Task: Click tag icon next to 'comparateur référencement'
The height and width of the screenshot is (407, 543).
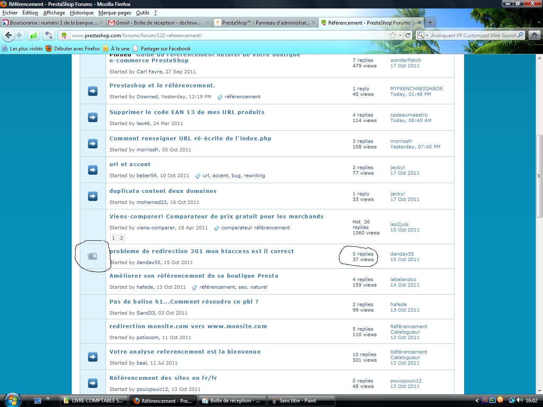Action: click(216, 228)
